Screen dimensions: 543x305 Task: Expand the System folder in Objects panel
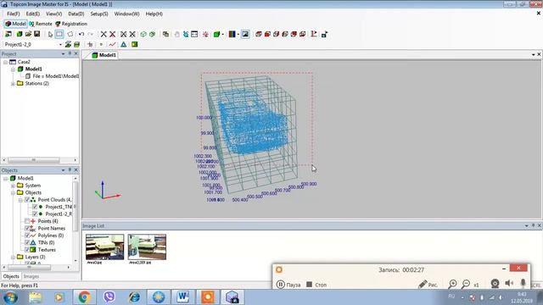(x=13, y=186)
